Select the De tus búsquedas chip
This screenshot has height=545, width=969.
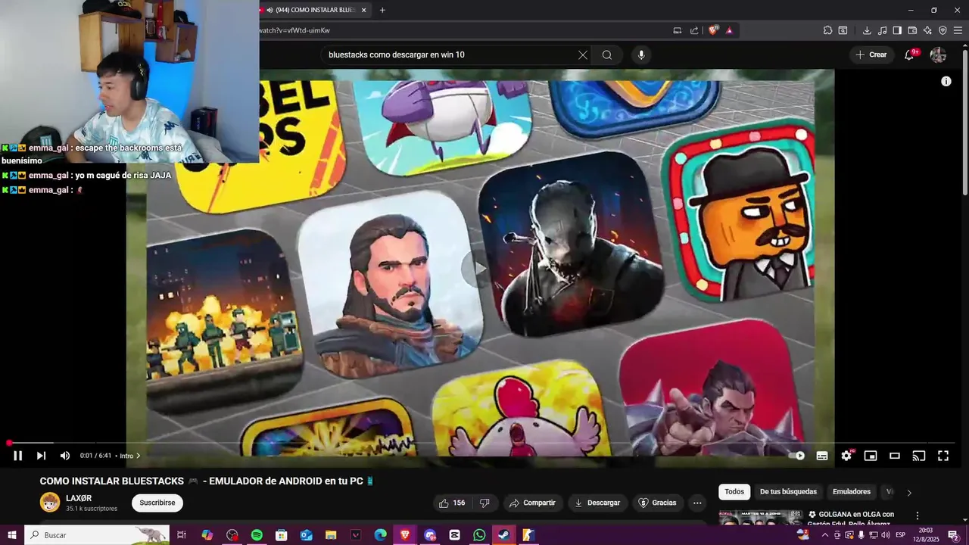[788, 492]
